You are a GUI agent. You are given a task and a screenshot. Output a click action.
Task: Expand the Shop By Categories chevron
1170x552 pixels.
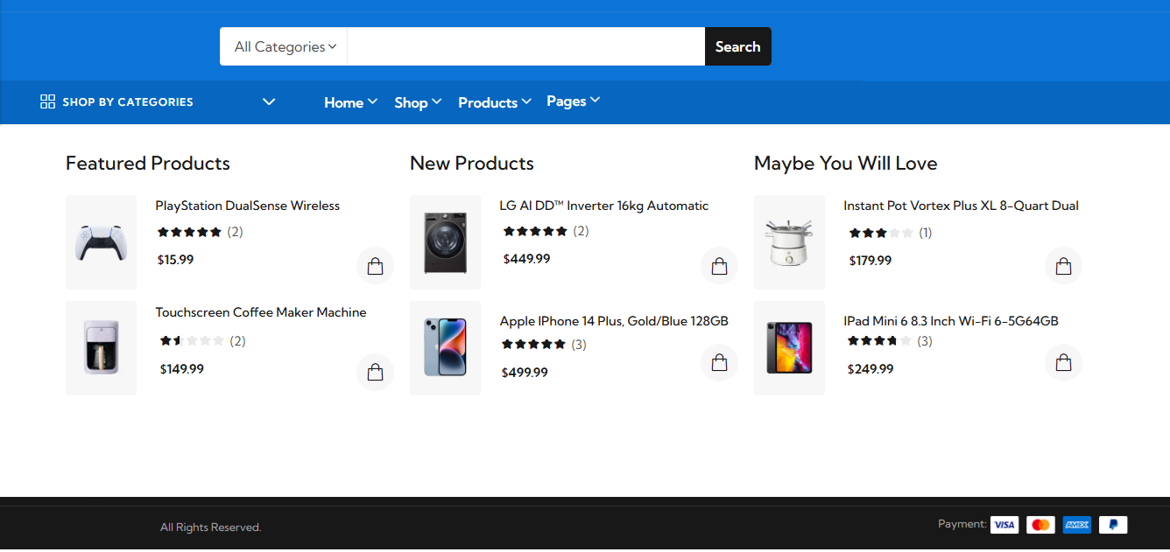click(x=269, y=101)
